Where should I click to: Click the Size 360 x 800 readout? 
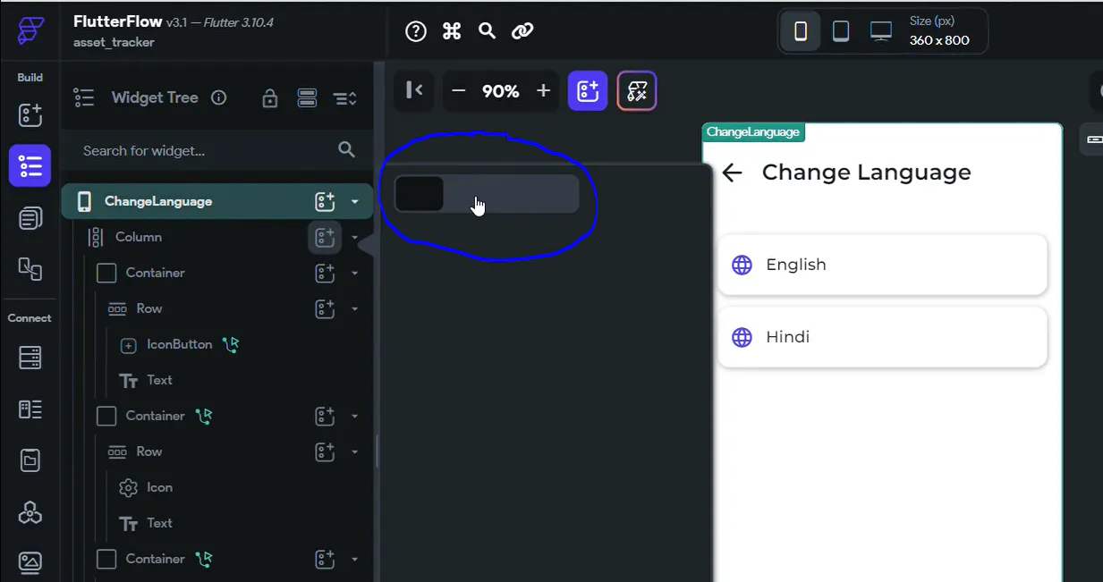pos(939,31)
